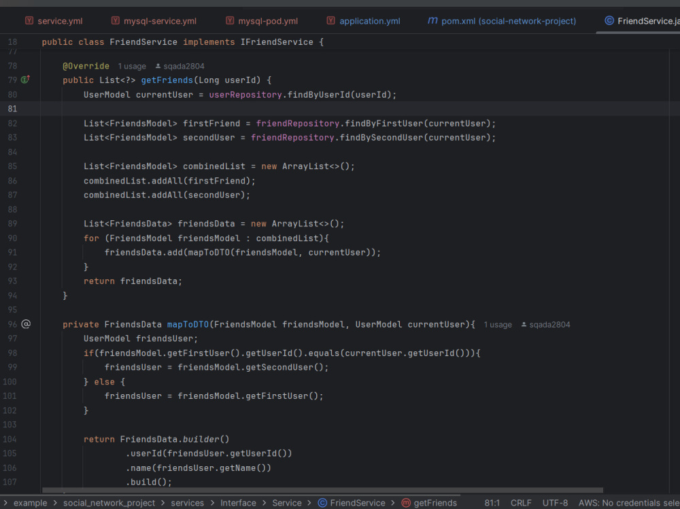Image resolution: width=680 pixels, height=509 pixels.
Task: Open AWS: No credentials selected widget
Action: (629, 503)
